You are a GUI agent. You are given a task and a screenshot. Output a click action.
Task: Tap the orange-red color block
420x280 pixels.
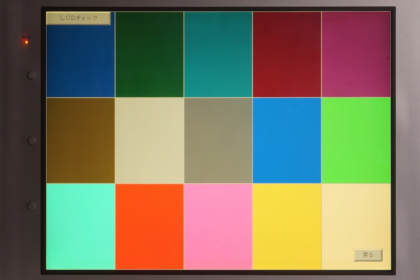pyautogui.click(x=149, y=226)
